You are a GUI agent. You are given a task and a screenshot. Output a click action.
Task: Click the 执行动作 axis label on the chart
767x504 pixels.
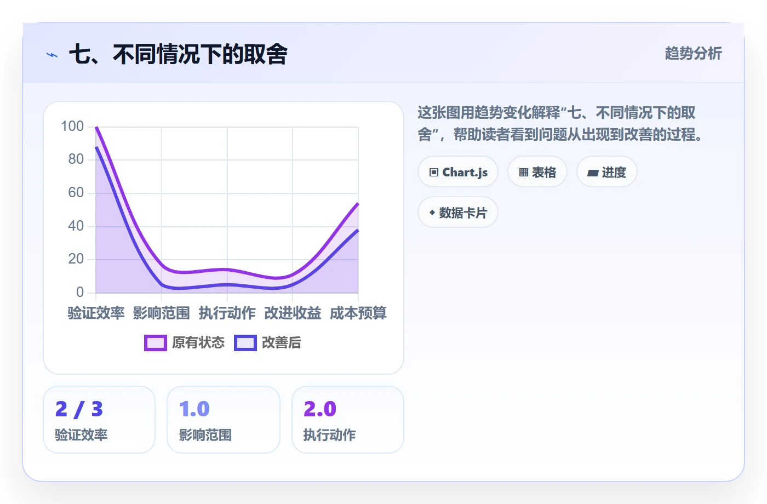coord(227,313)
